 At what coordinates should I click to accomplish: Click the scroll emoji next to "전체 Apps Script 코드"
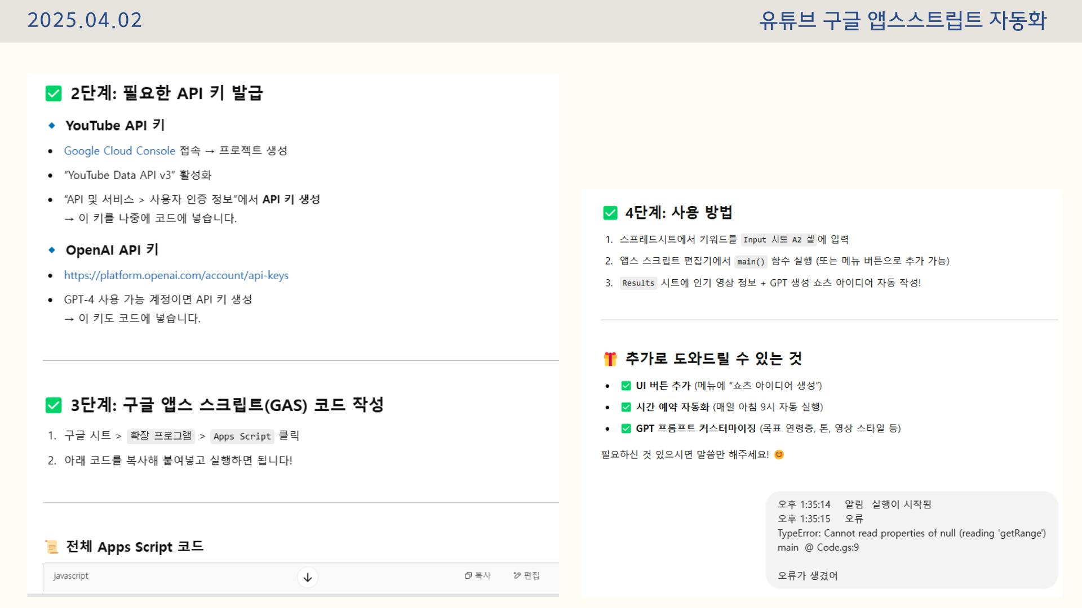tap(52, 546)
